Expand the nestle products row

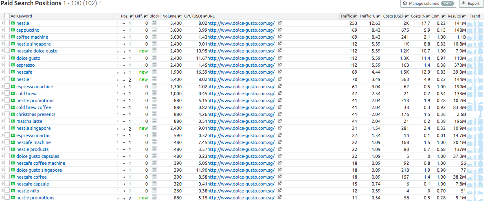pos(2,149)
